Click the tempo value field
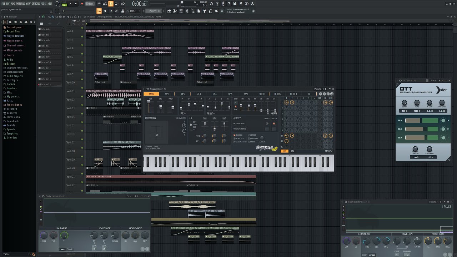Screen dimensions: 457x257 click(90, 4)
